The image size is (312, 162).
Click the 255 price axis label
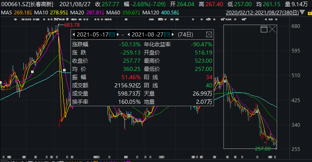(296, 149)
